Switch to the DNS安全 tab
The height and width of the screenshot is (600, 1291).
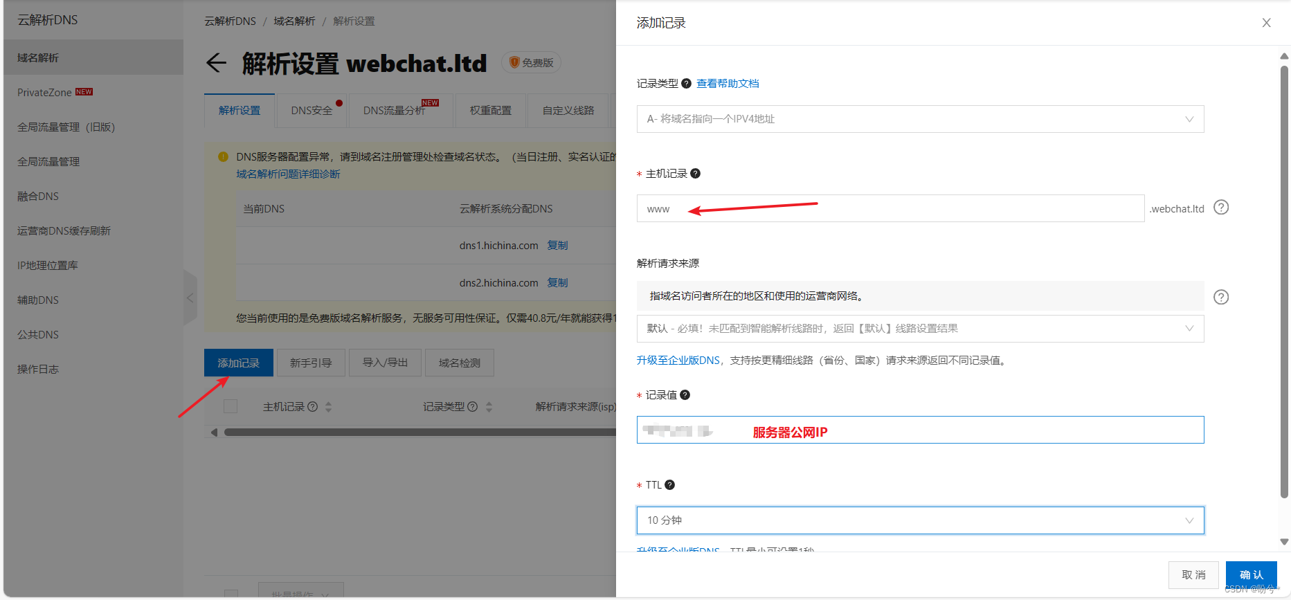pos(312,111)
